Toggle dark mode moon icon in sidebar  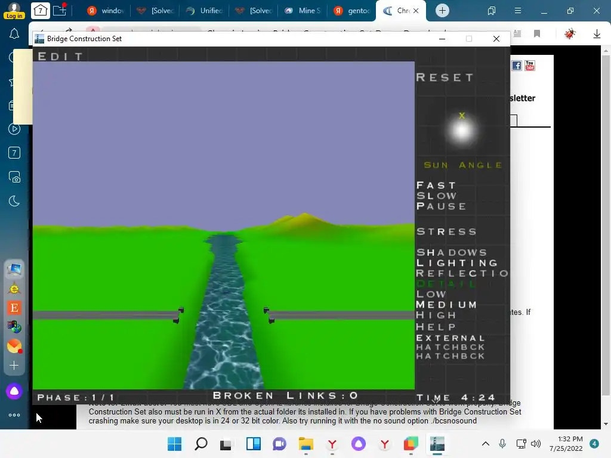[14, 202]
